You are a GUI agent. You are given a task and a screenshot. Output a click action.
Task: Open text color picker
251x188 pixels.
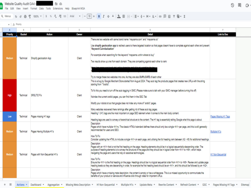pyautogui.click(x=113, y=16)
